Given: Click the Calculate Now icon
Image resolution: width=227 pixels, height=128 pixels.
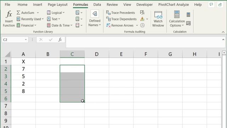Looking at the screenshot, I should pyautogui.click(x=188, y=15).
